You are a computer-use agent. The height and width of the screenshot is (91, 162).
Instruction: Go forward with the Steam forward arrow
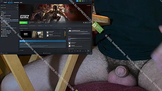(x=3, y=3)
